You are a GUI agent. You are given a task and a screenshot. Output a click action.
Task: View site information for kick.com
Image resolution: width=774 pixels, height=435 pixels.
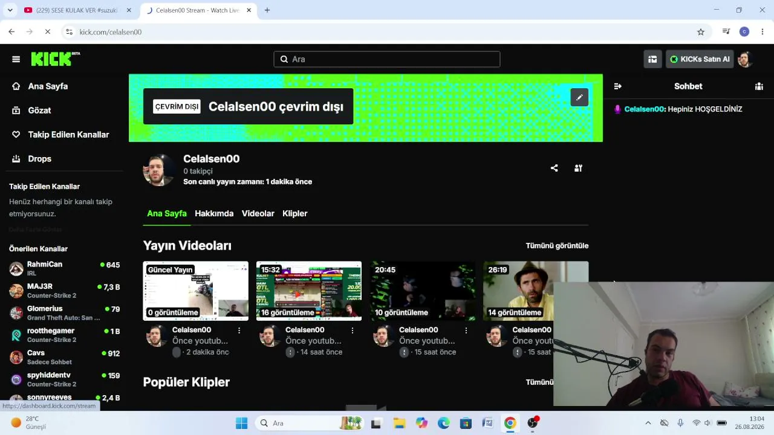(x=69, y=32)
